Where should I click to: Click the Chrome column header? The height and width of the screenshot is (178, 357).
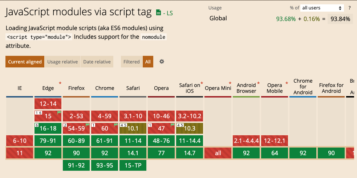(105, 88)
